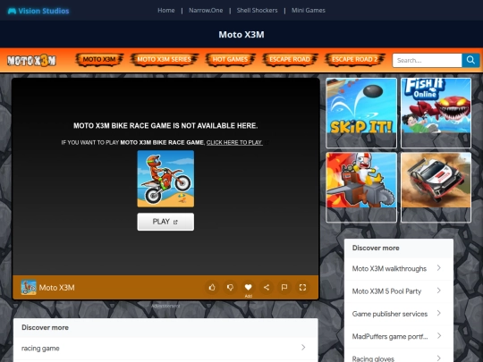Screen dimensions: 483x362
Task: Click the magnifier search button
Action: pyautogui.click(x=470, y=60)
